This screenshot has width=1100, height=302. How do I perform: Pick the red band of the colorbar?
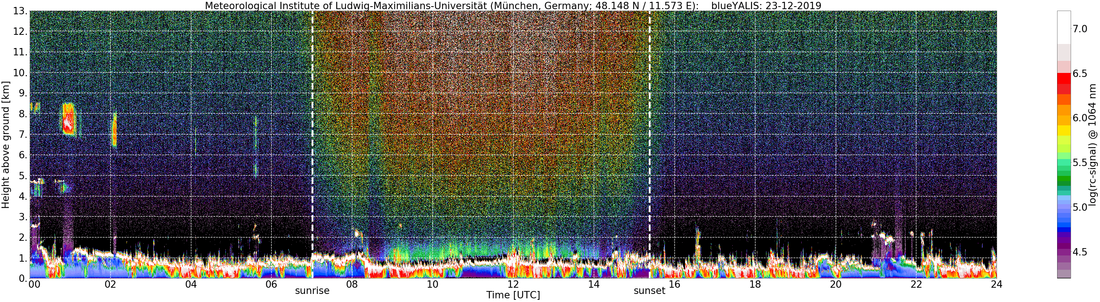1064,79
